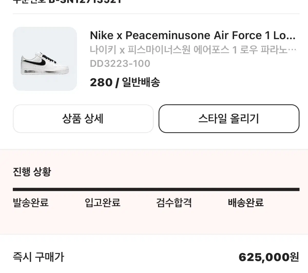Click the model number DD3223-100
Image resolution: width=308 pixels, height=273 pixels.
120,63
